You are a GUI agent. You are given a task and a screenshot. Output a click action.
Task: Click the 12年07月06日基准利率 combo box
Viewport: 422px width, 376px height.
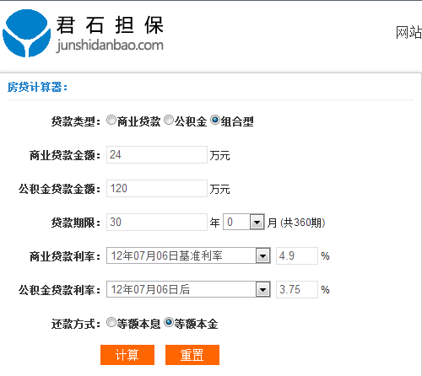point(188,255)
